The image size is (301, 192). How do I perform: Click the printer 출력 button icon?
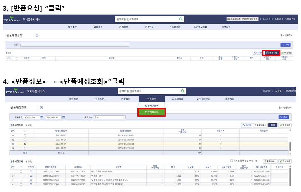coord(272,125)
